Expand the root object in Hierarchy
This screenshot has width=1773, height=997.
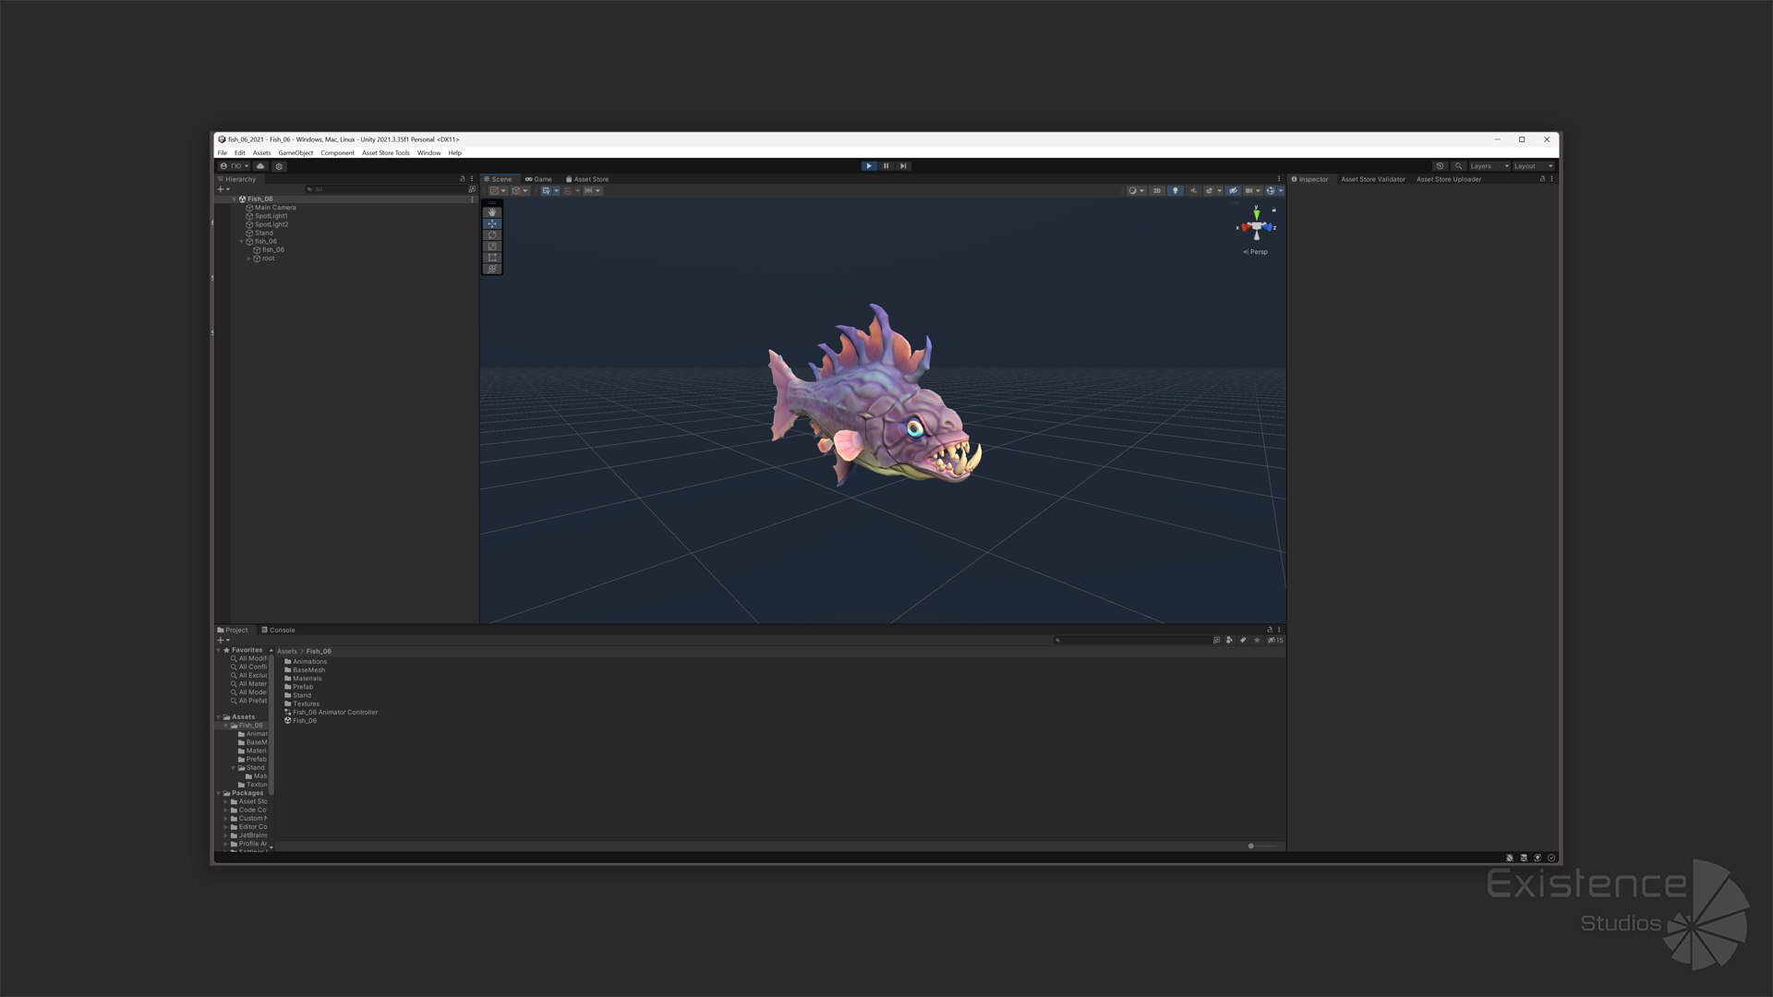click(x=248, y=258)
